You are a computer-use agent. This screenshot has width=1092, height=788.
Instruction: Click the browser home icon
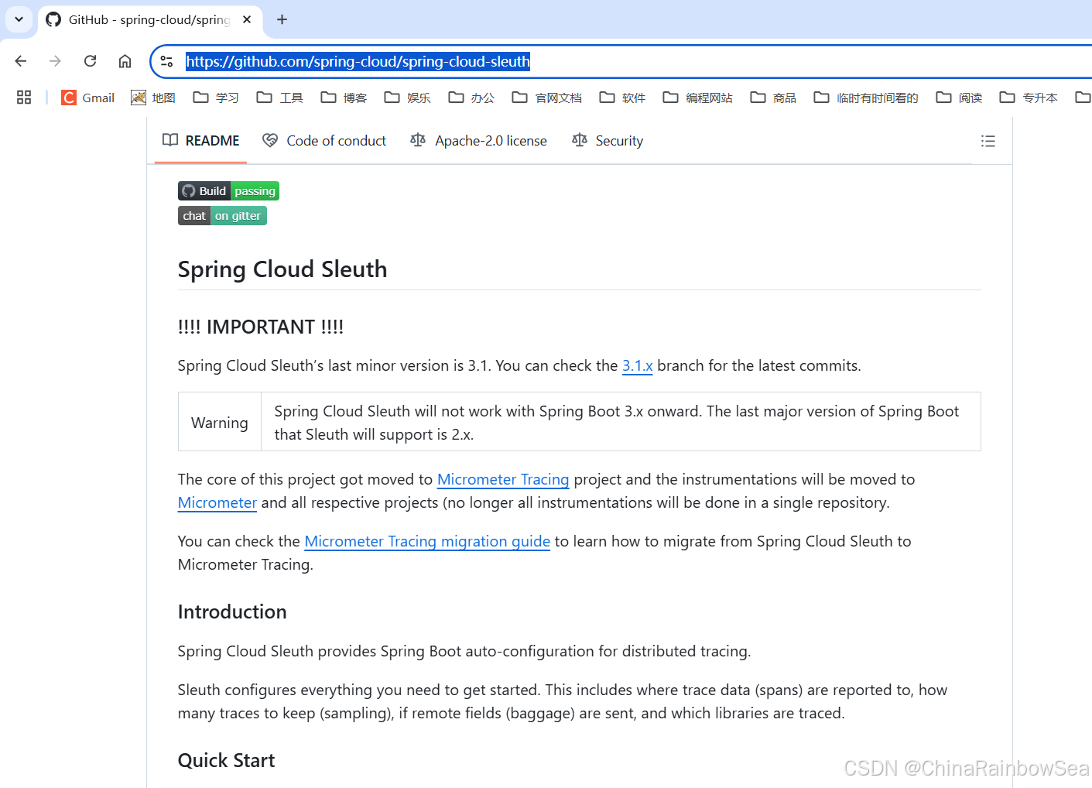125,60
